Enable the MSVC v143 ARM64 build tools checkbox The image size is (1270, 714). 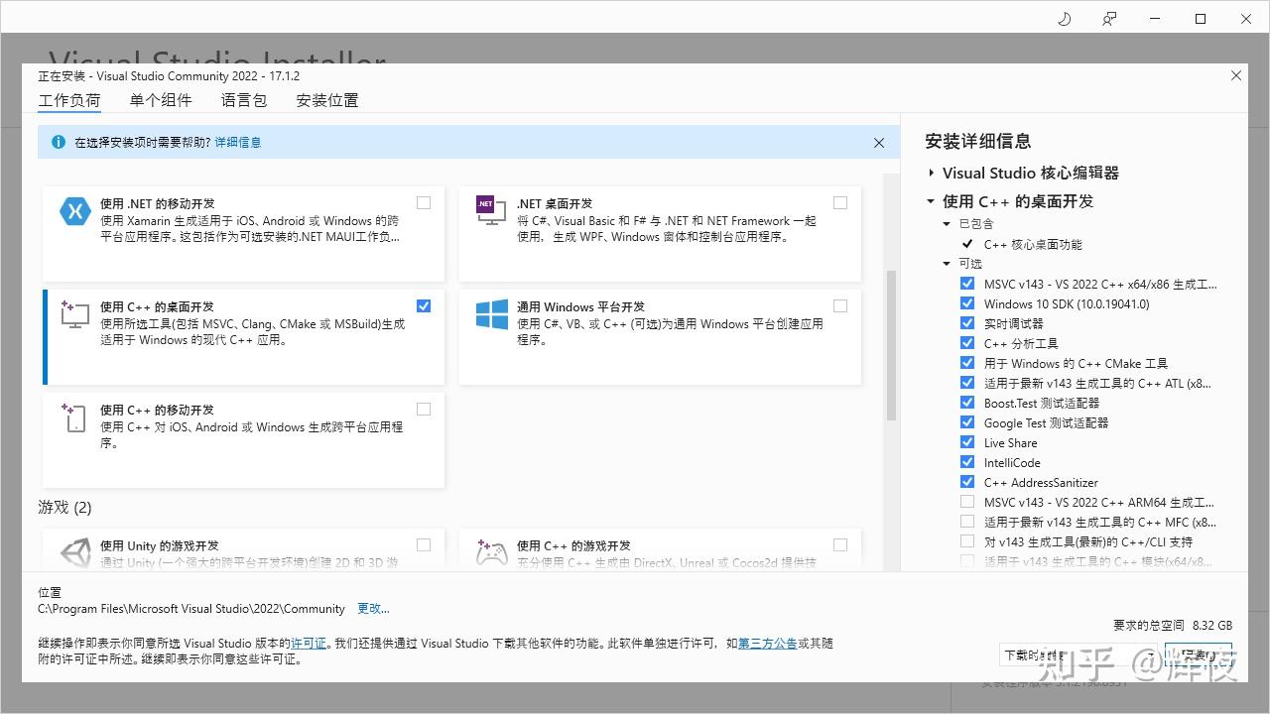(967, 502)
